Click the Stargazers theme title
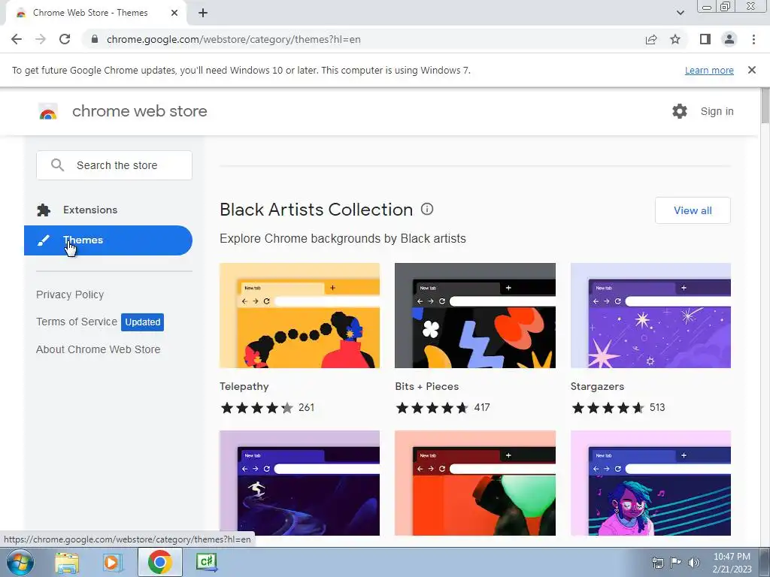This screenshot has width=770, height=577. pos(597,387)
